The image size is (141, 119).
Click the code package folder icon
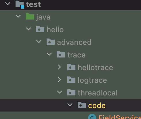(x=82, y=105)
